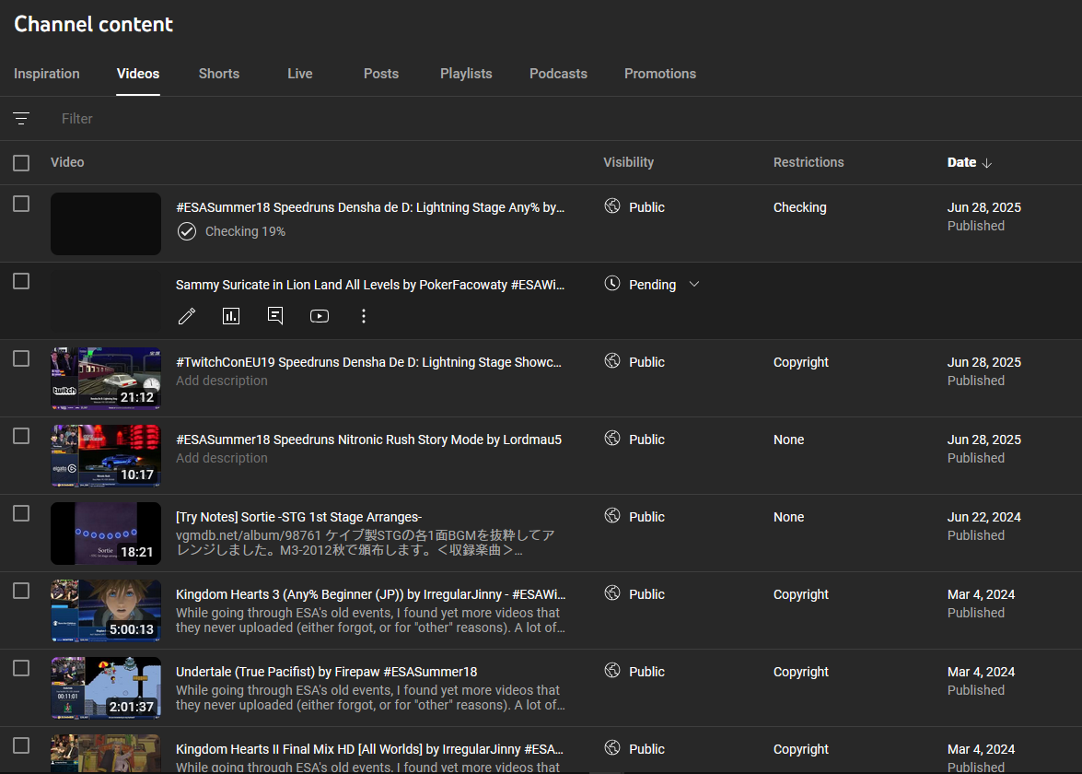This screenshot has width=1082, height=774.
Task: Click the 10:17 Nitronic Rush video thumbnail
Action: 106,456
